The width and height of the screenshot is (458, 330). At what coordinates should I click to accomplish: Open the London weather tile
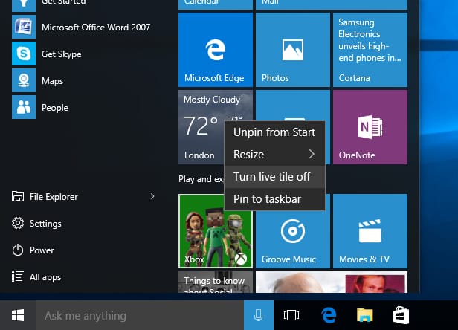(201, 127)
